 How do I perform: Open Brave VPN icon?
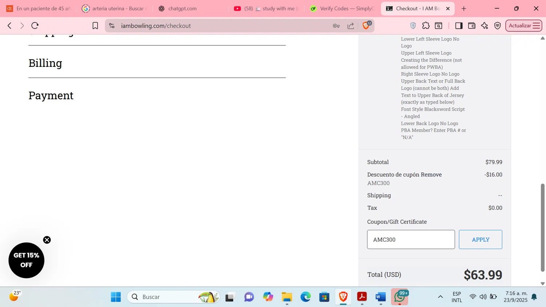(x=498, y=26)
